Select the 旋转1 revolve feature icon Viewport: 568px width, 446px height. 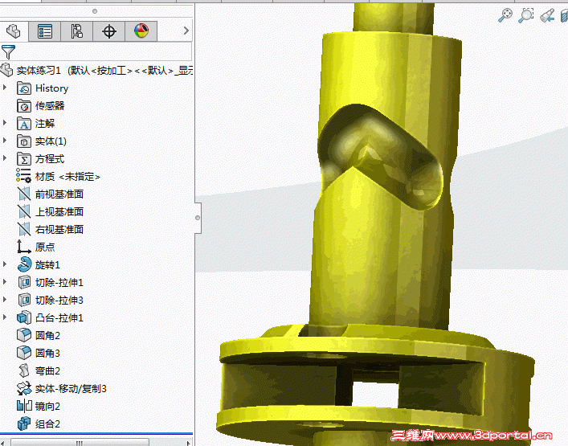[24, 264]
